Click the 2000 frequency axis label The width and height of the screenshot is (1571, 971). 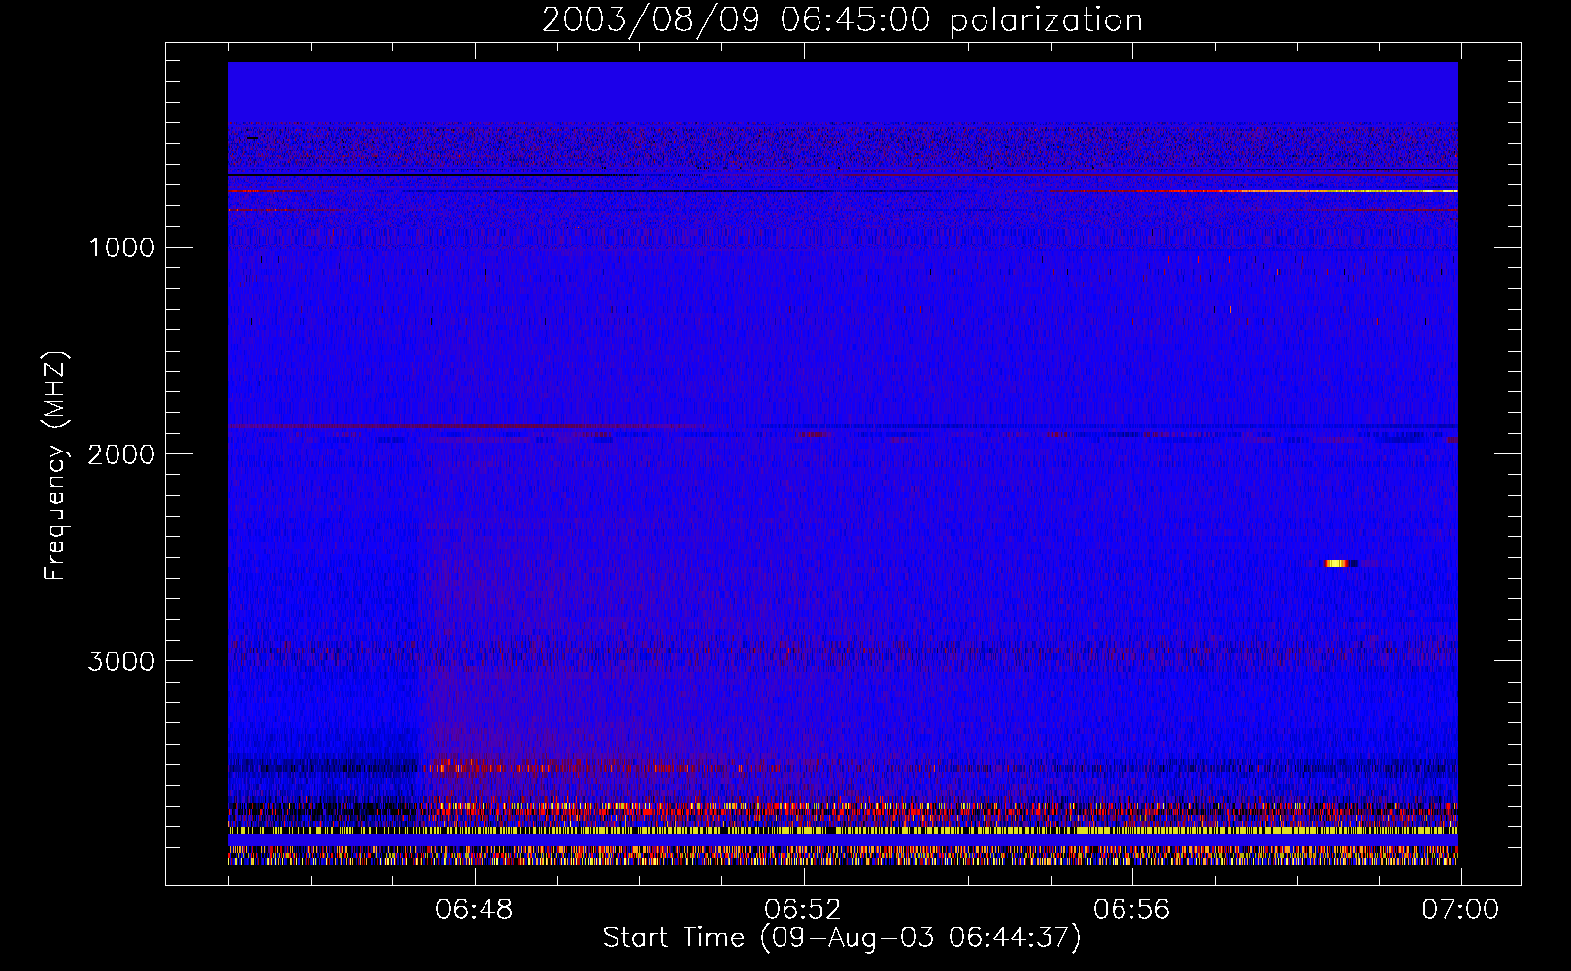(121, 454)
